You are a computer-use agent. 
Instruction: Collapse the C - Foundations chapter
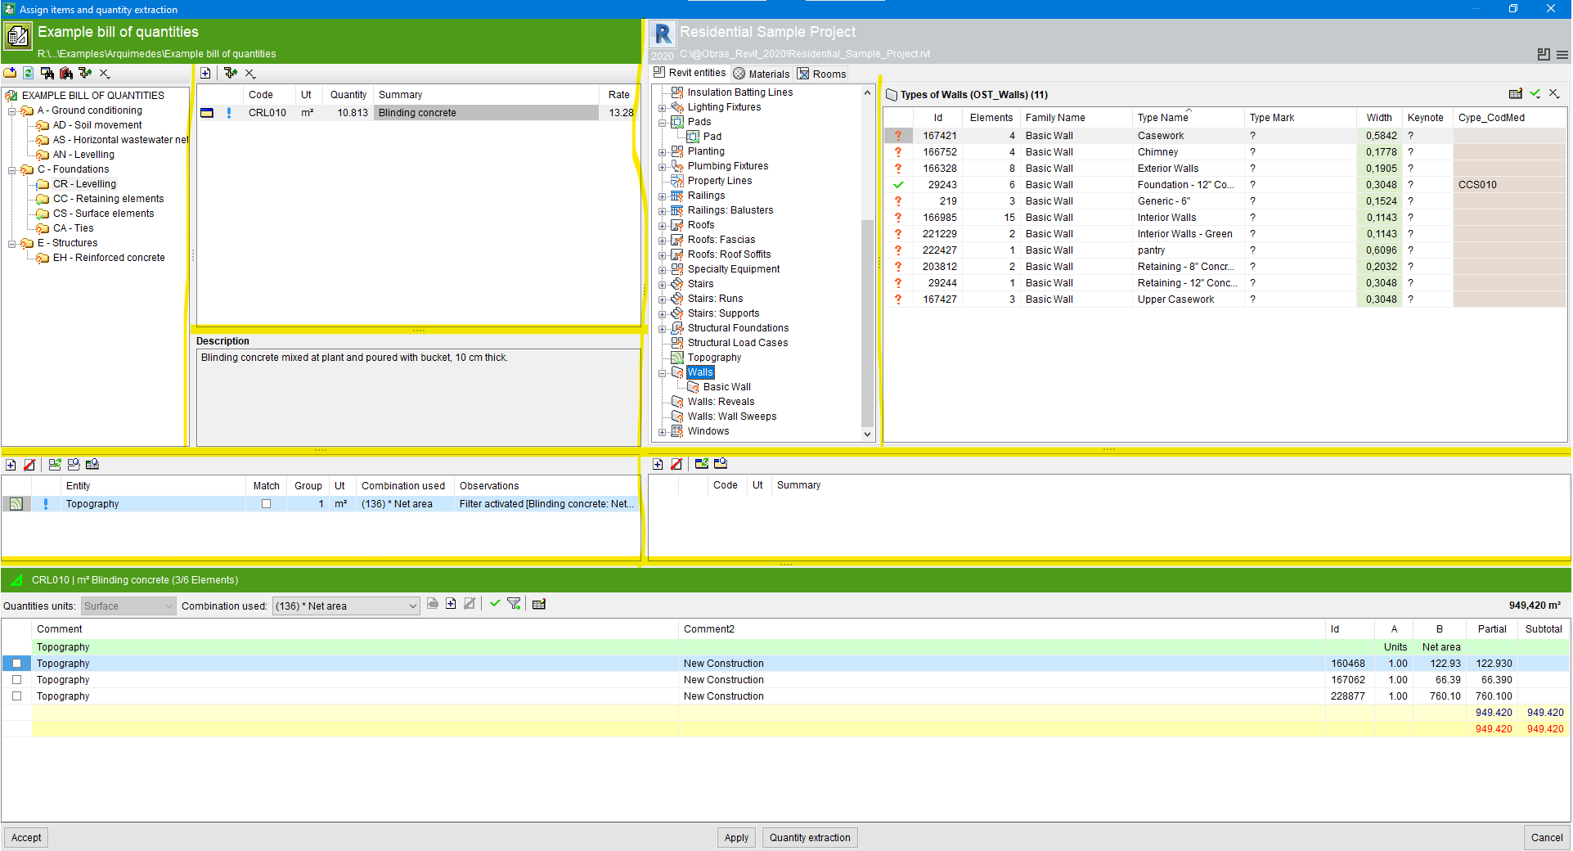[12, 170]
